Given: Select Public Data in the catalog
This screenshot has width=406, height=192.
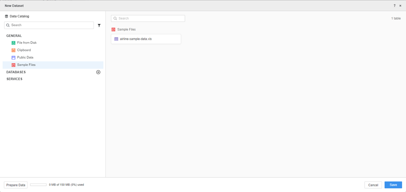Looking at the screenshot, I should pyautogui.click(x=25, y=58).
